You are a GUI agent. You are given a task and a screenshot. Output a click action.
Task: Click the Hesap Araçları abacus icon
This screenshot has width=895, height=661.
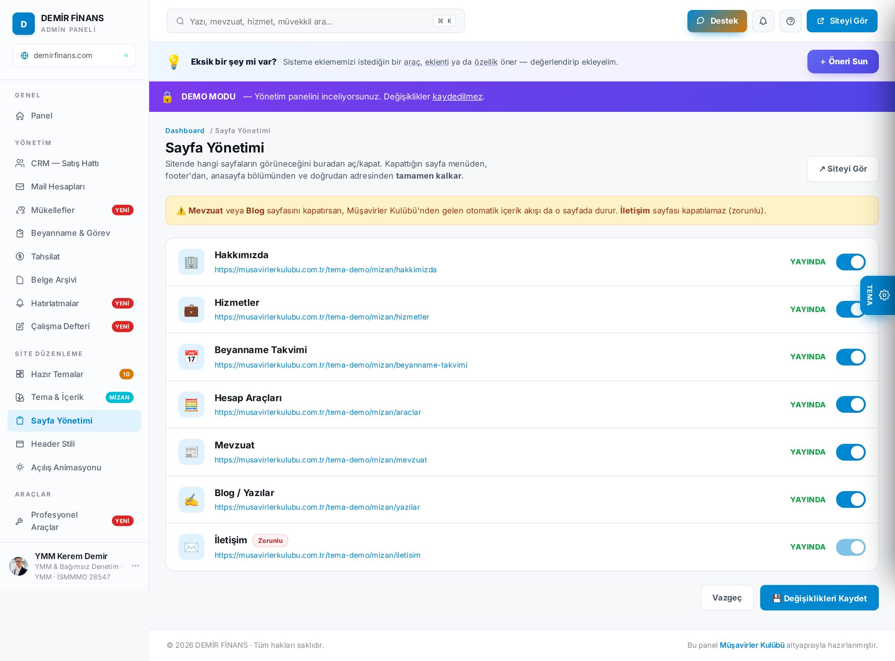[x=191, y=404]
